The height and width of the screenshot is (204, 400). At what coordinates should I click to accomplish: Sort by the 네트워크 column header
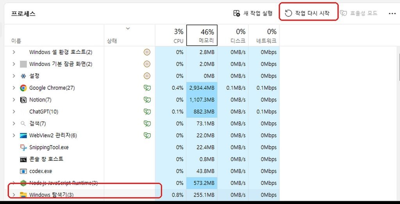point(264,35)
